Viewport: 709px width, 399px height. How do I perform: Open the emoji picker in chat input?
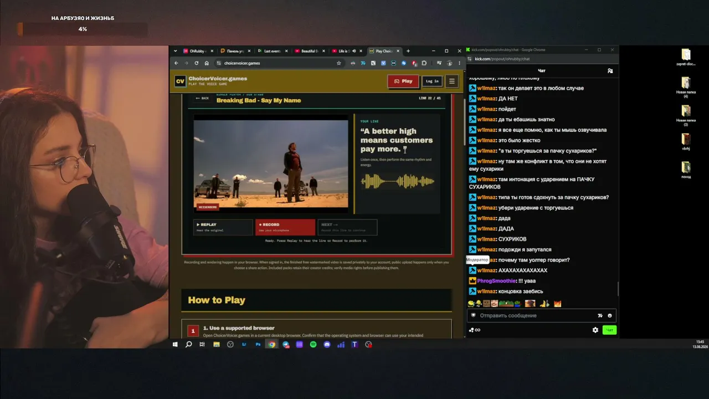click(x=610, y=316)
